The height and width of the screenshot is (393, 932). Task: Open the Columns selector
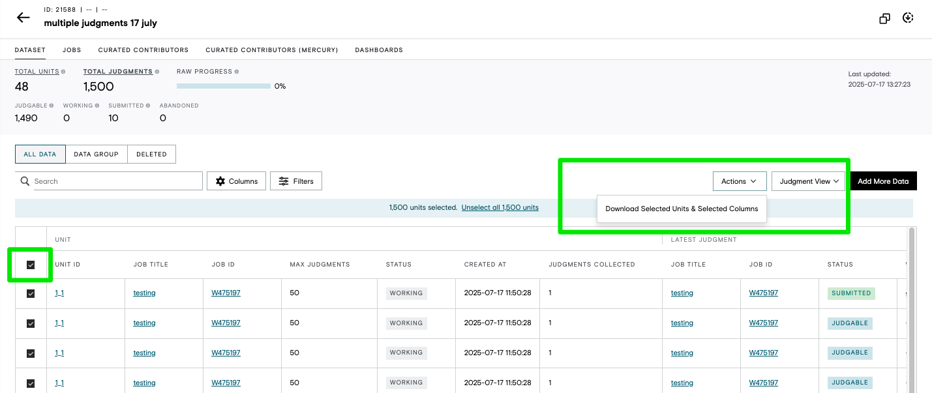[x=237, y=181]
